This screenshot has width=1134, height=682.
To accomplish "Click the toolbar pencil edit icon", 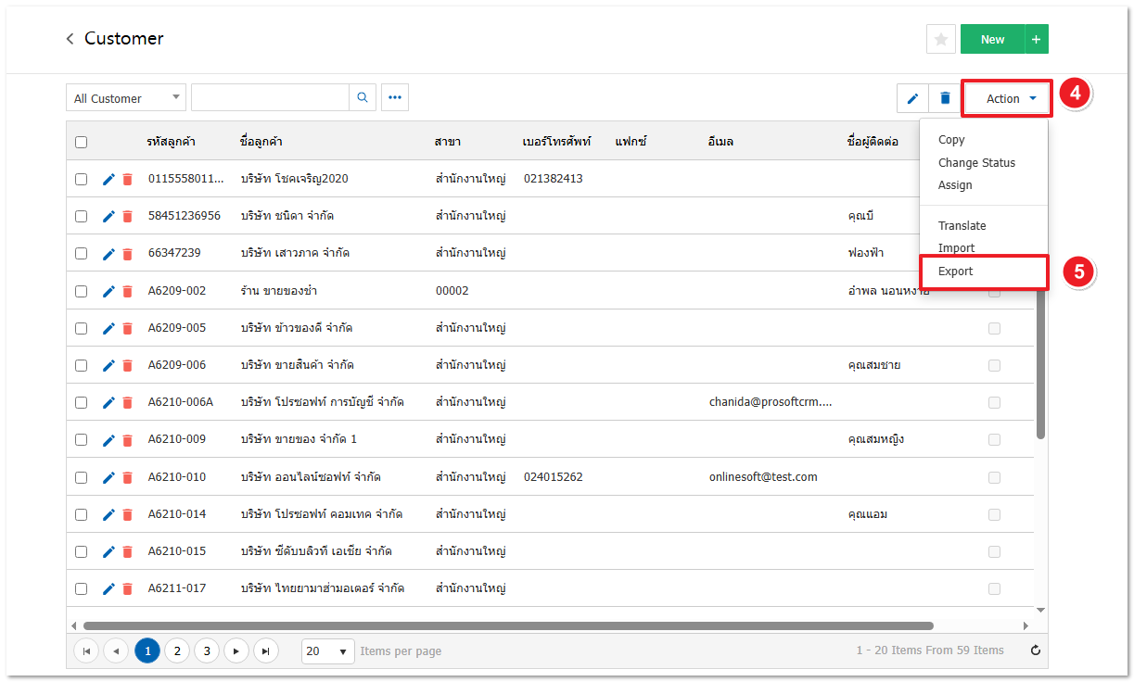I will [912, 98].
